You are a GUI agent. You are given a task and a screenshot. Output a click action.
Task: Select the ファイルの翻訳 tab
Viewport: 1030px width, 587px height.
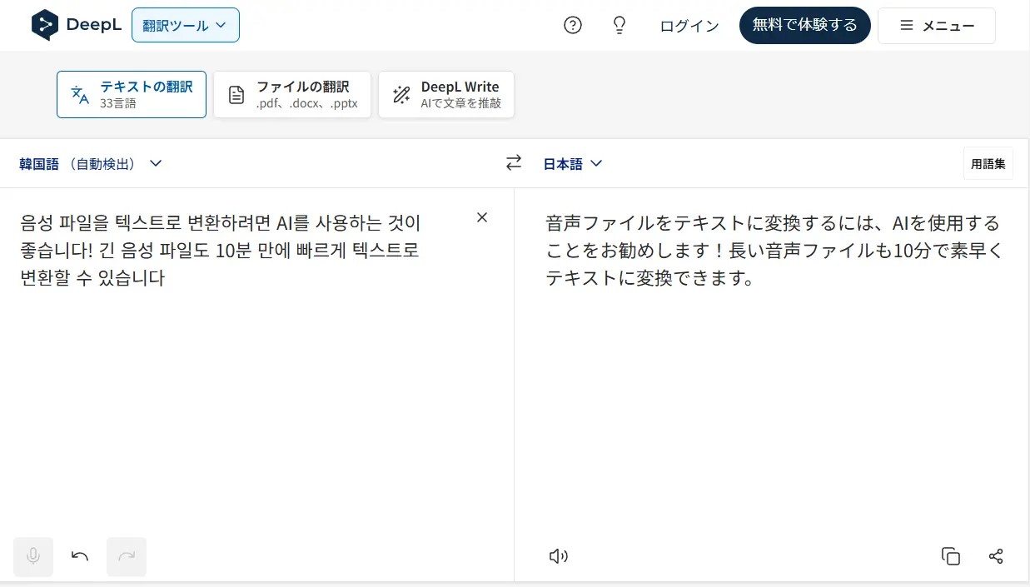(292, 95)
